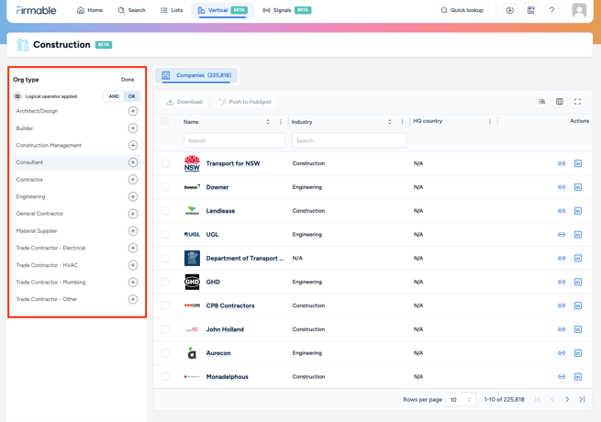
Task: Open LinkedIn icon for Downer
Action: tap(578, 187)
